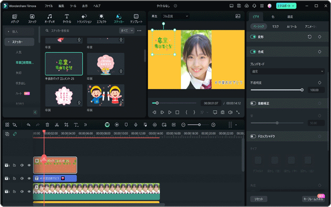Toggle the 変形 (Transform) switch
This screenshot has width=331, height=207.
[253, 37]
